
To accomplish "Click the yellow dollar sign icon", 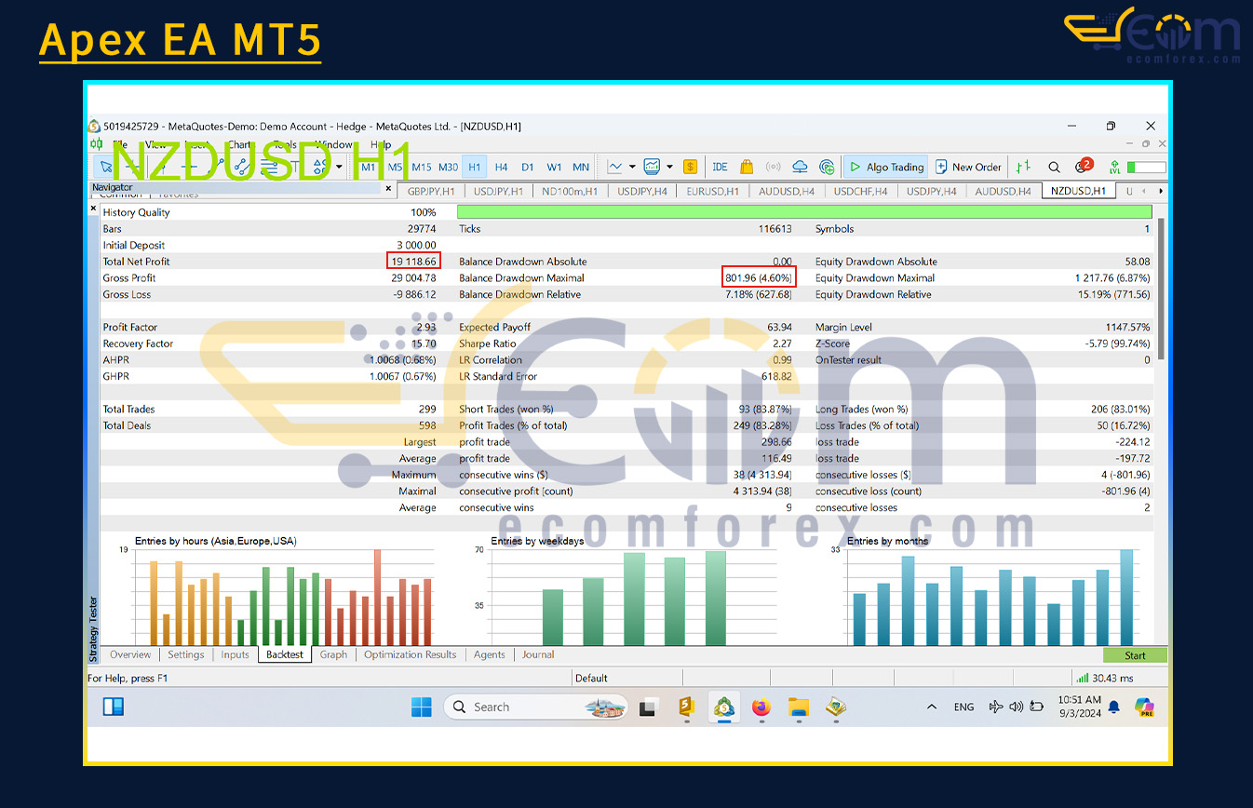I will (690, 167).
